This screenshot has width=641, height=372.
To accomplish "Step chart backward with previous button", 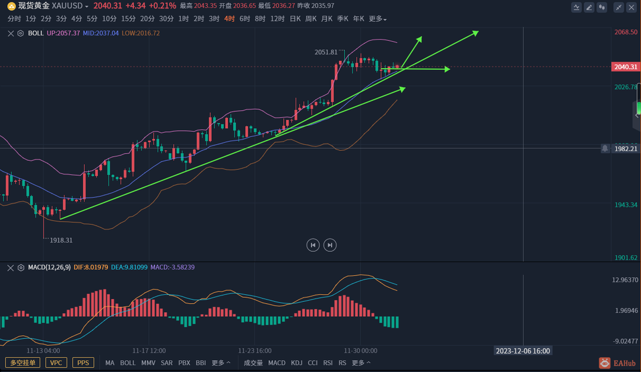I will pyautogui.click(x=313, y=244).
